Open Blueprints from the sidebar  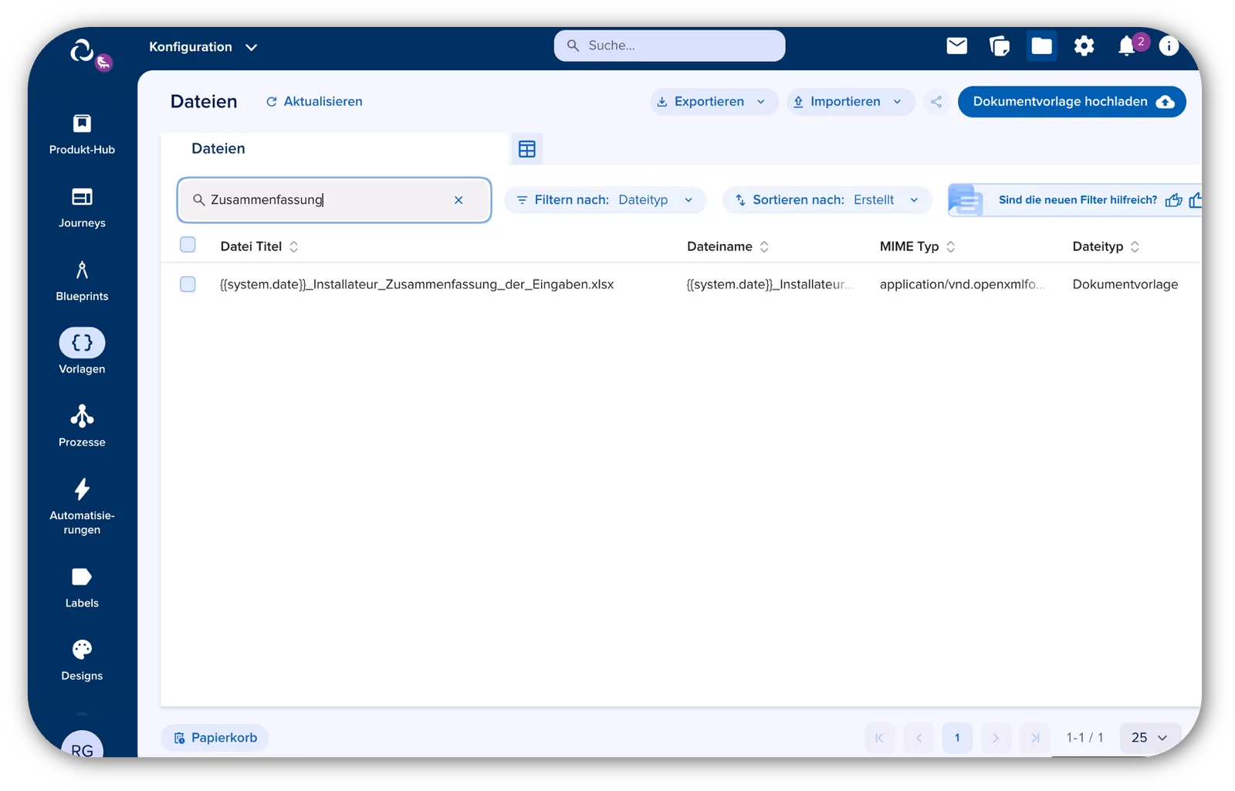[82, 281]
